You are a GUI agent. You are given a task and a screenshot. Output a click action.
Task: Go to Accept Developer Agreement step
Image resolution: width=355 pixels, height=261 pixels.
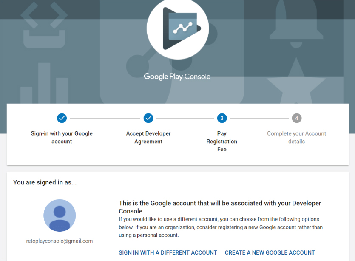click(x=148, y=137)
